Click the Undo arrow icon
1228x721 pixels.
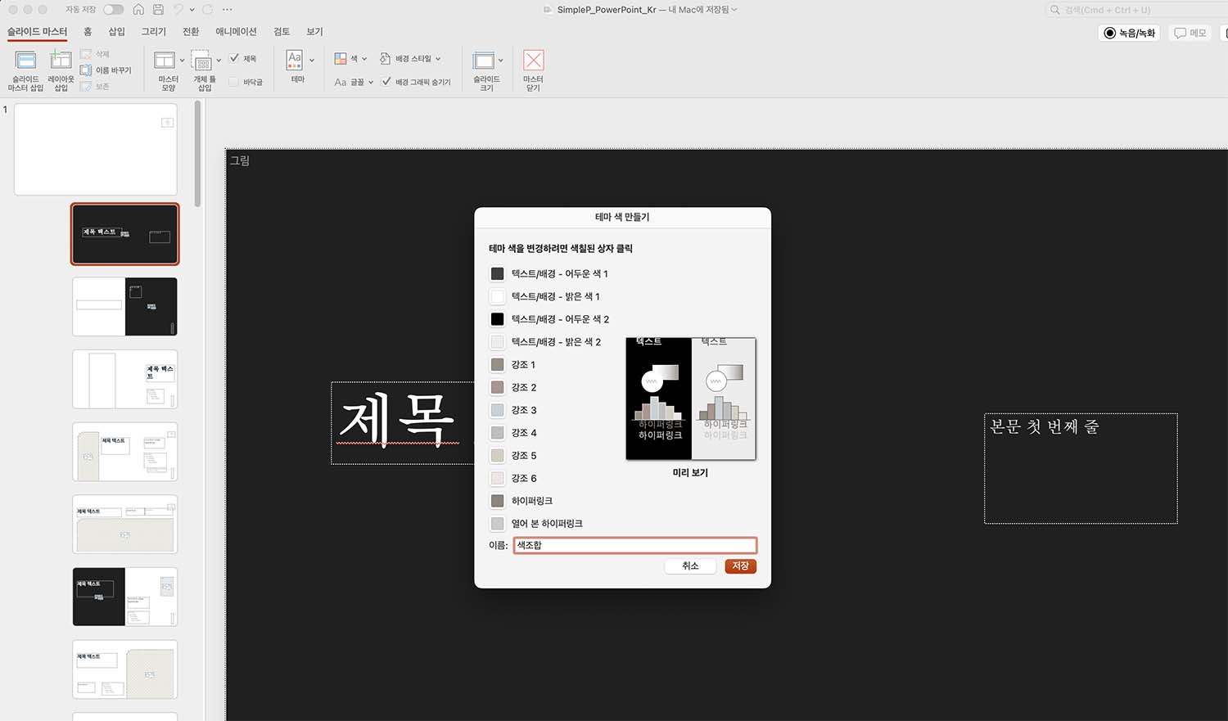178,10
